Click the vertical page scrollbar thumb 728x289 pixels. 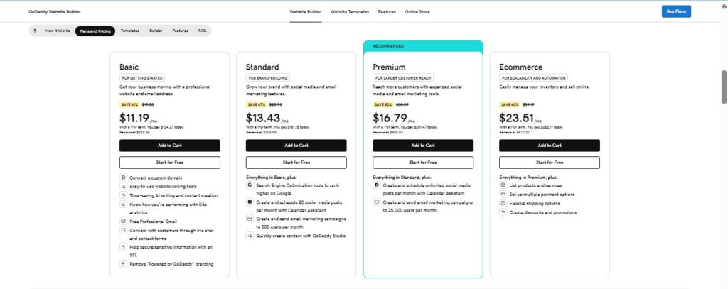click(x=724, y=87)
